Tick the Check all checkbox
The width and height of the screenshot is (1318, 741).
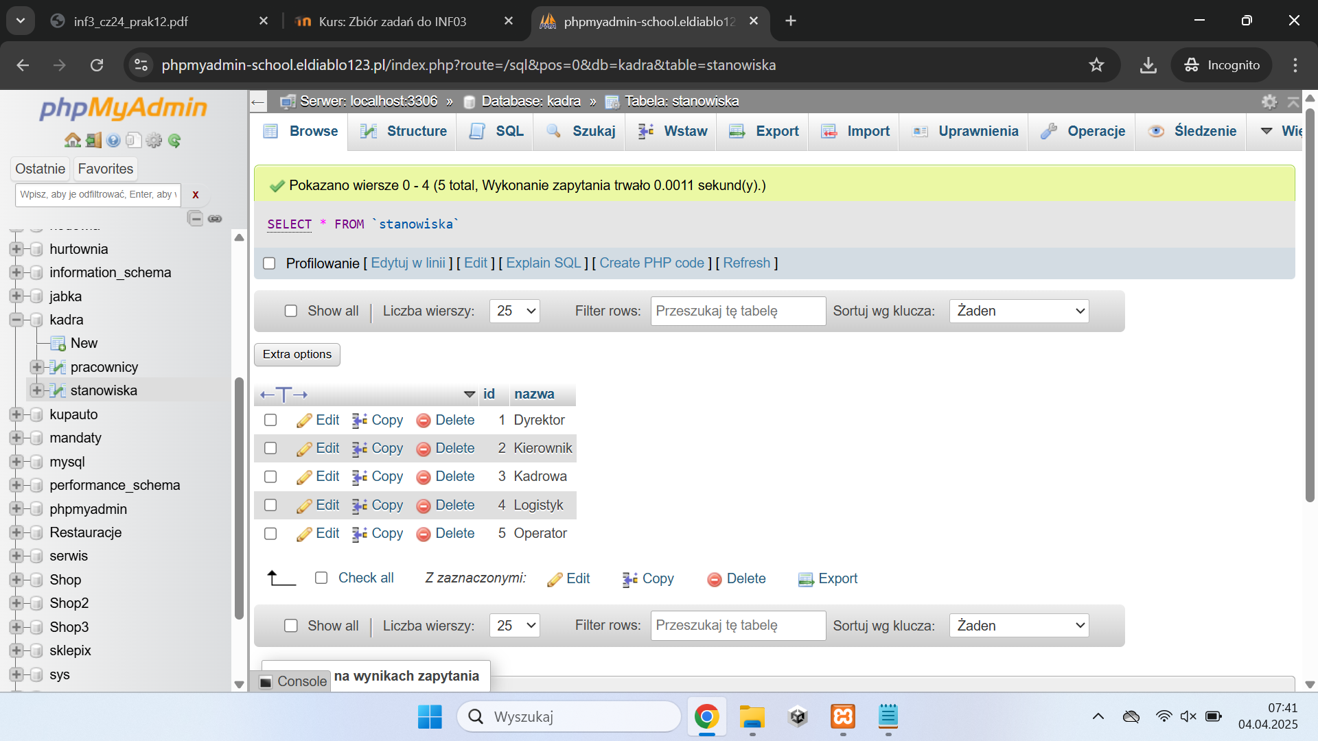click(x=321, y=578)
